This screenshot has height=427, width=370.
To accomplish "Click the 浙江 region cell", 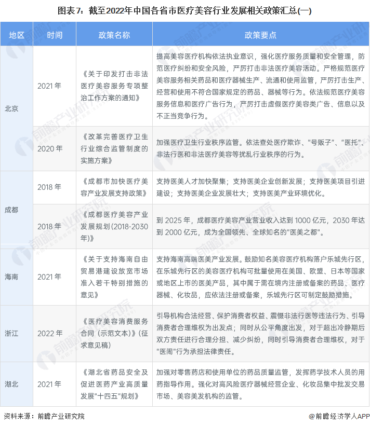I will click(x=11, y=333).
